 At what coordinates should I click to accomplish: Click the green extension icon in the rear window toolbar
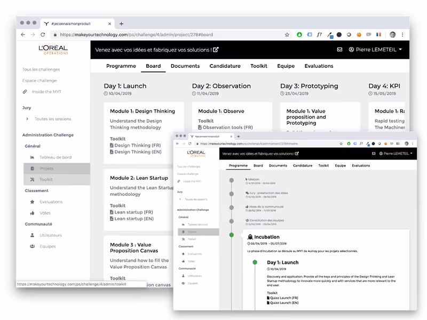pyautogui.click(x=299, y=35)
